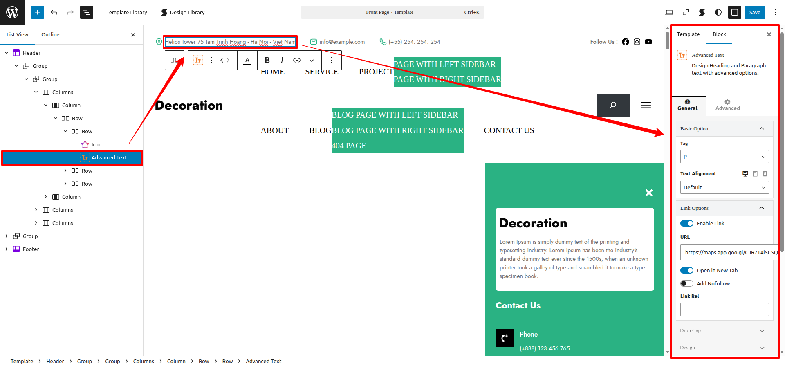The width and height of the screenshot is (785, 366).
Task: Toggle the Enable Link switch
Action: (687, 223)
